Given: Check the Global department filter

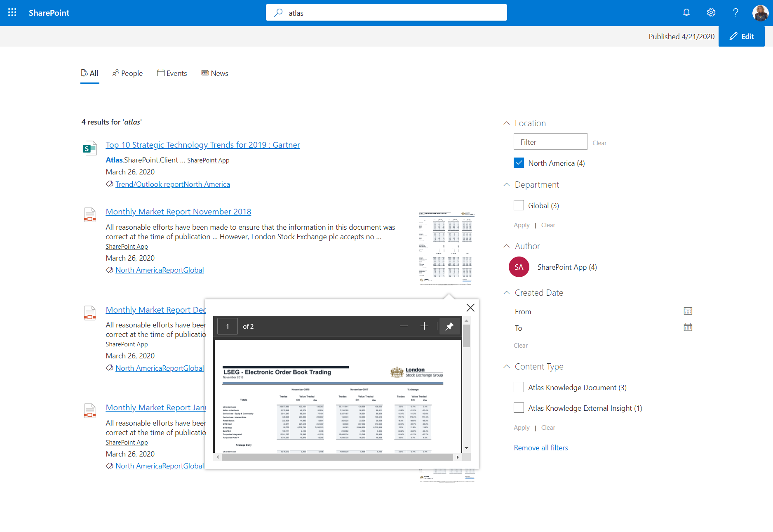Looking at the screenshot, I should [x=519, y=205].
